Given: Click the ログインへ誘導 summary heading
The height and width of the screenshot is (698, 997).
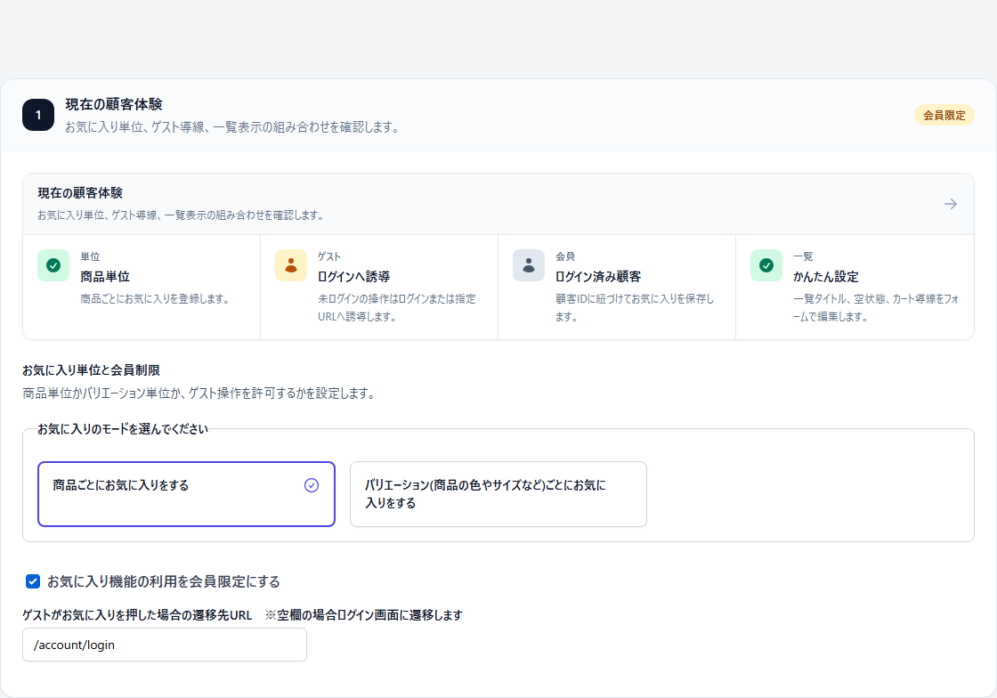Looking at the screenshot, I should [353, 277].
